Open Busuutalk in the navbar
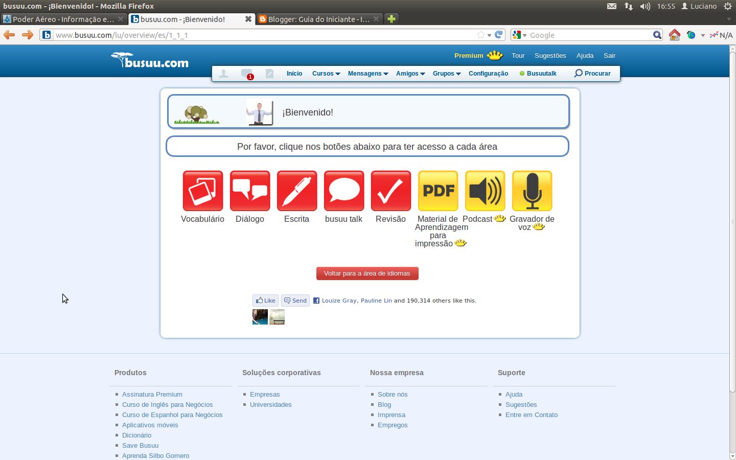The height and width of the screenshot is (460, 736). tap(538, 74)
